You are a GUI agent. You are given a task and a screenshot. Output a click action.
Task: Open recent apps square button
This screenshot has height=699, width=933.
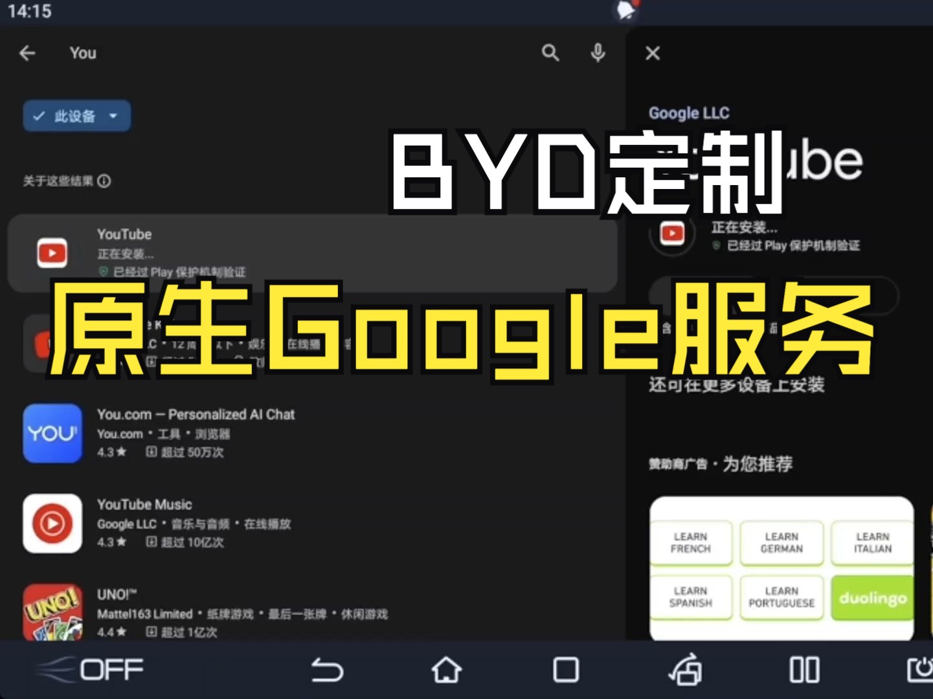pyautogui.click(x=566, y=670)
